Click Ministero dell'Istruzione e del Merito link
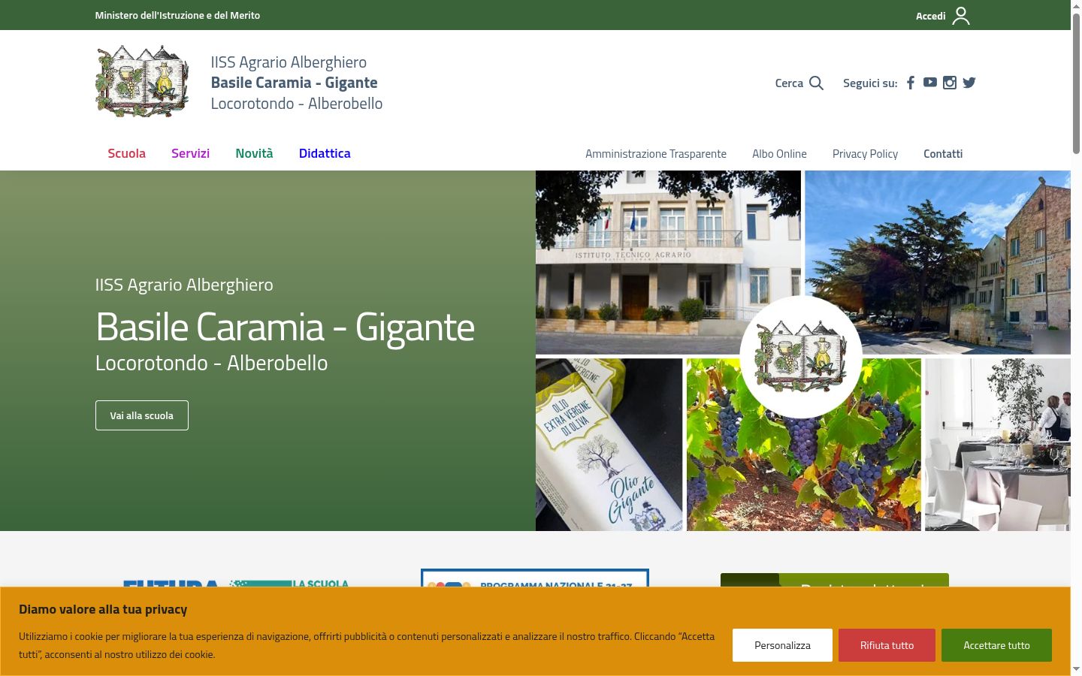Viewport: 1082px width, 676px height. coord(177,15)
